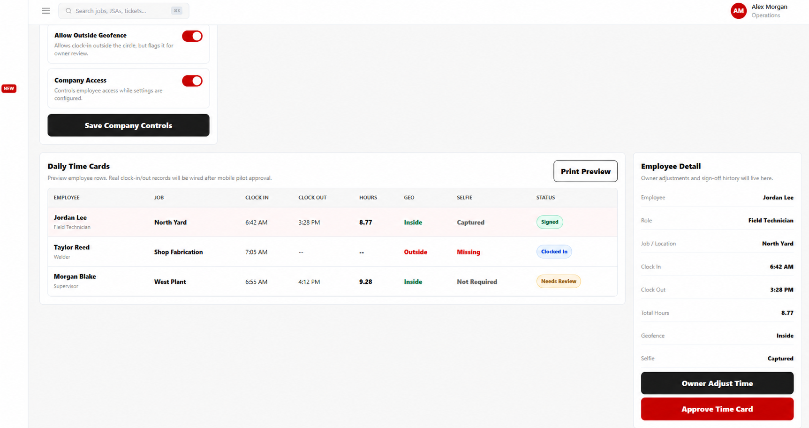Approve Time Card for Jordan Lee
809x428 pixels.
[717, 409]
